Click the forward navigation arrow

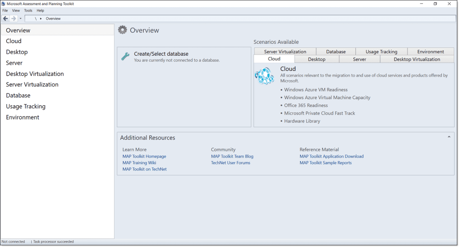[x=14, y=18]
